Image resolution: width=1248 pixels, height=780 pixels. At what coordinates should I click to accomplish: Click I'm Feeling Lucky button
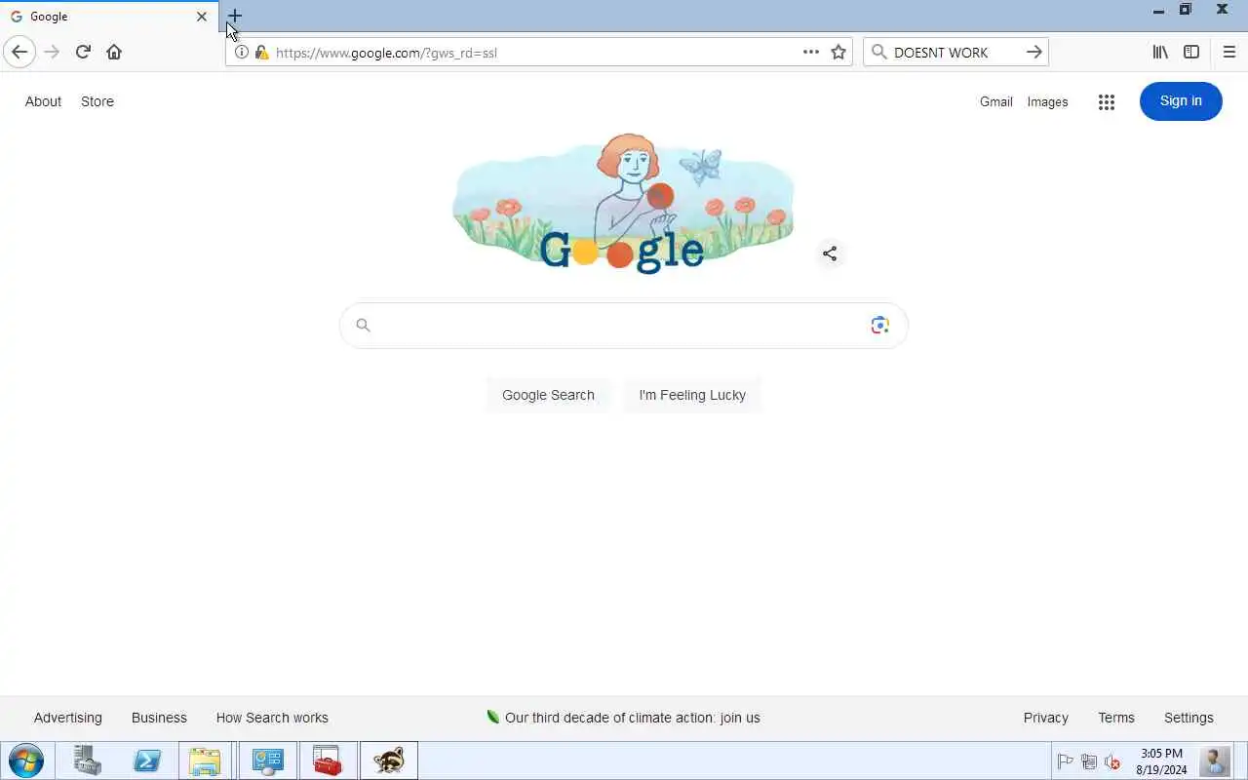pyautogui.click(x=692, y=395)
